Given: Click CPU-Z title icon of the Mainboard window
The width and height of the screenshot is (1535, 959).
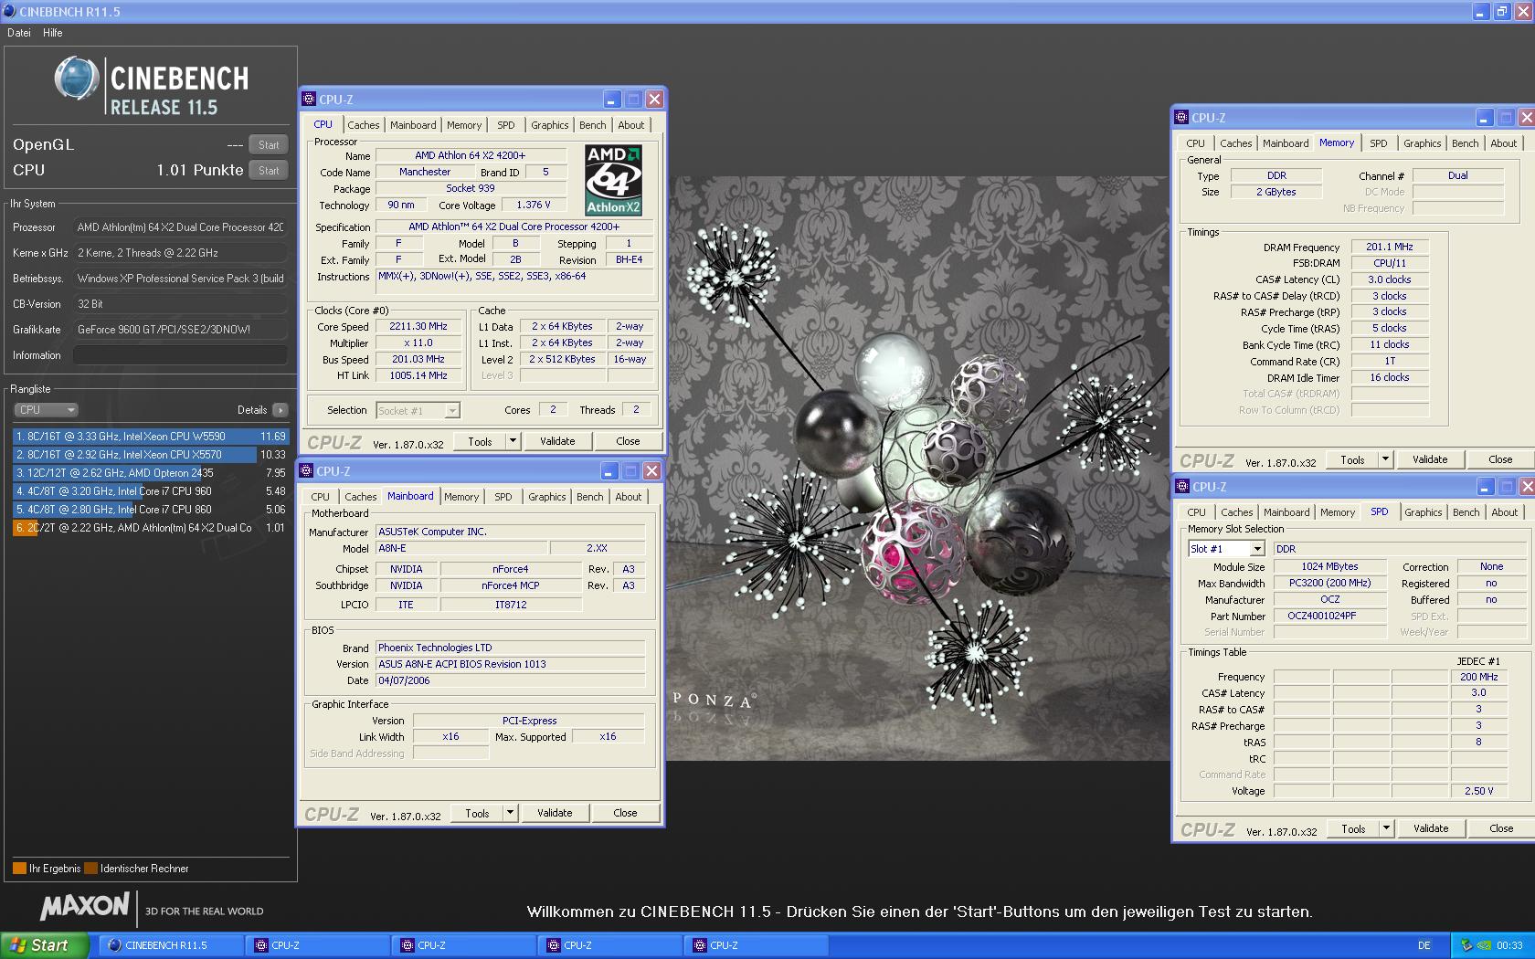Looking at the screenshot, I should (306, 471).
